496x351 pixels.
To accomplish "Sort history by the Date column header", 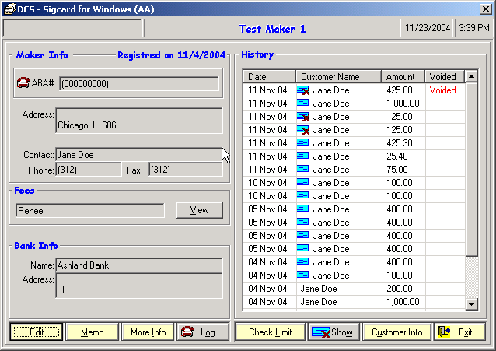I will tap(269, 77).
